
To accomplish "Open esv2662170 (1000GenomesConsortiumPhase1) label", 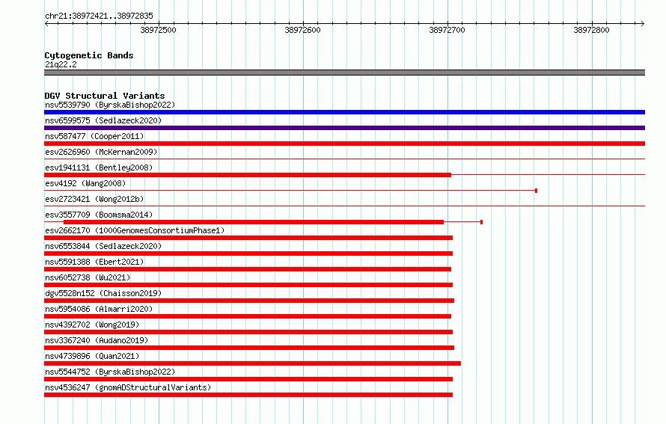I will pyautogui.click(x=135, y=230).
